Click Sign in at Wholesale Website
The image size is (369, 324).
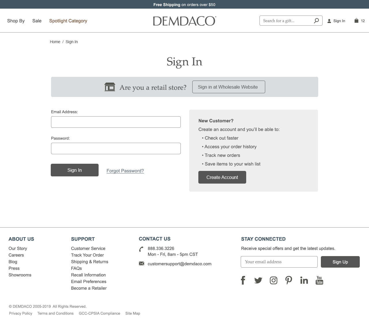[229, 87]
